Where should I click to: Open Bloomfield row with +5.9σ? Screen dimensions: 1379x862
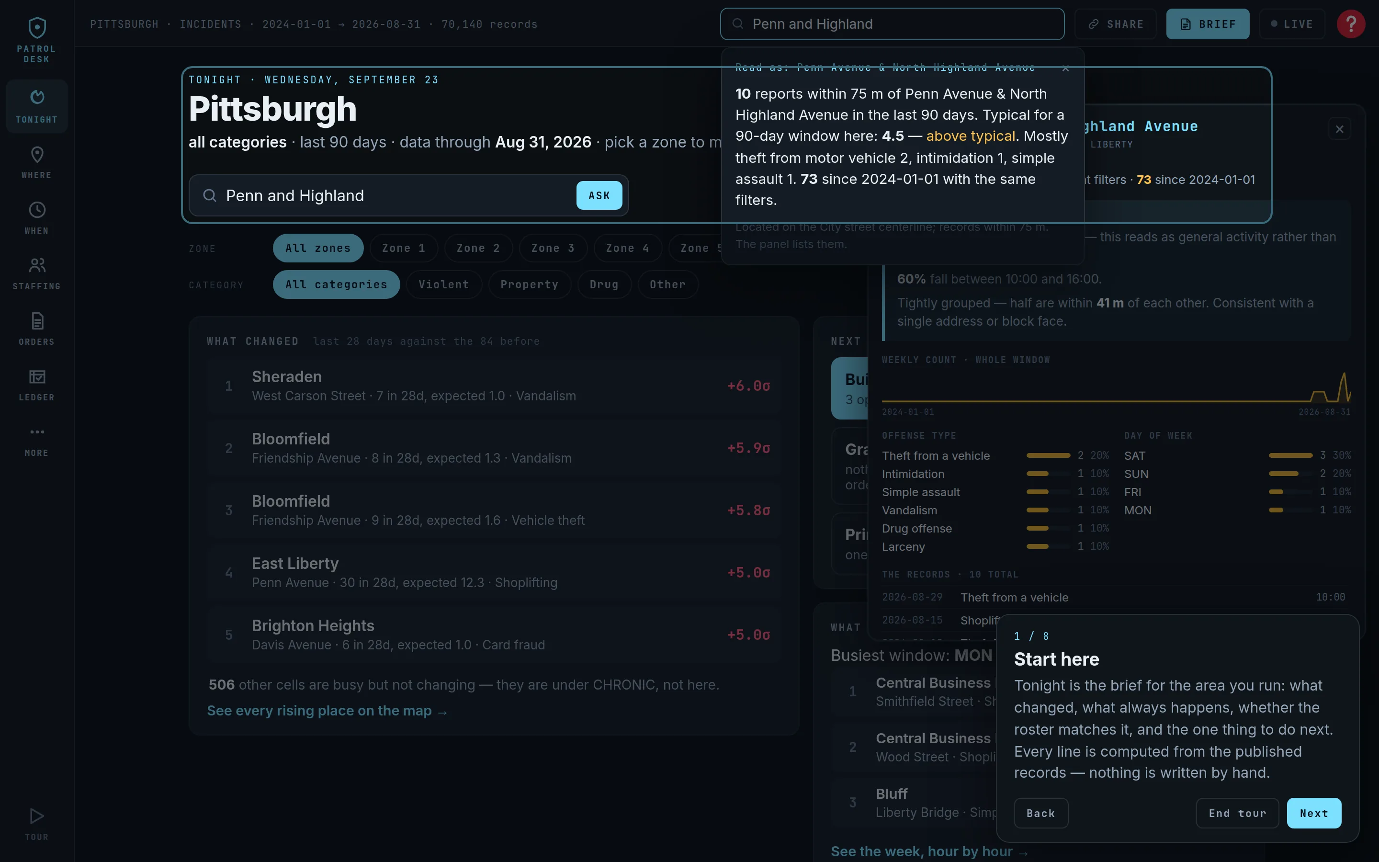(x=494, y=448)
